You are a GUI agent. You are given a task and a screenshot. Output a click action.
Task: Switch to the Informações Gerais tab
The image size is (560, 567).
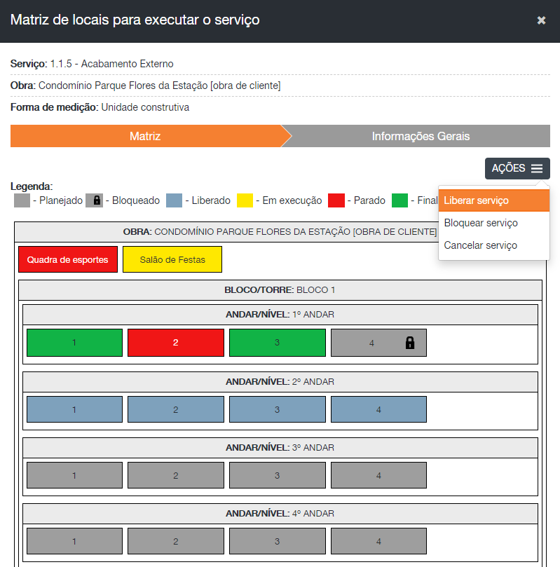(421, 136)
